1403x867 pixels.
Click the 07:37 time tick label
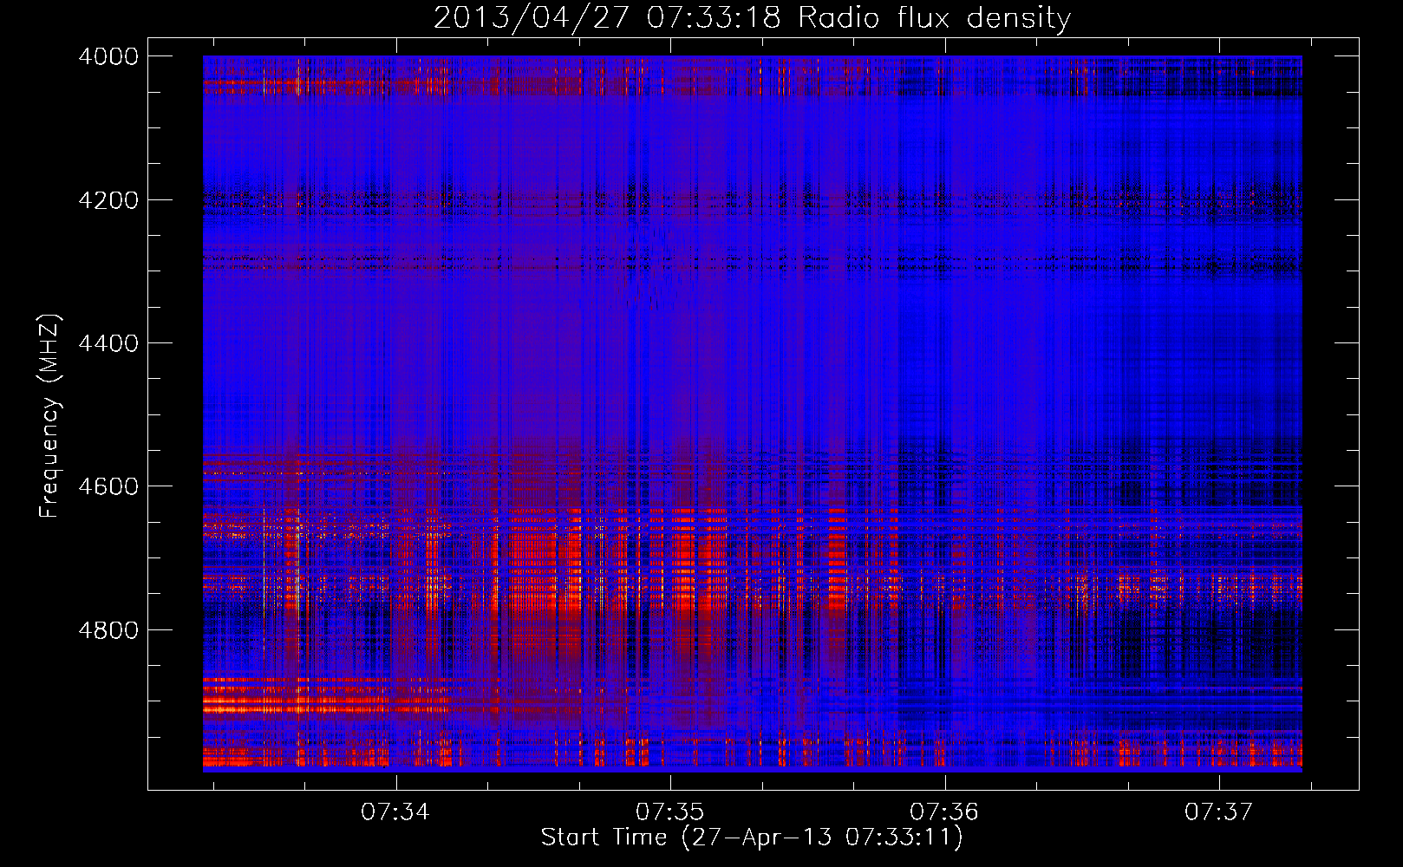tap(1219, 812)
